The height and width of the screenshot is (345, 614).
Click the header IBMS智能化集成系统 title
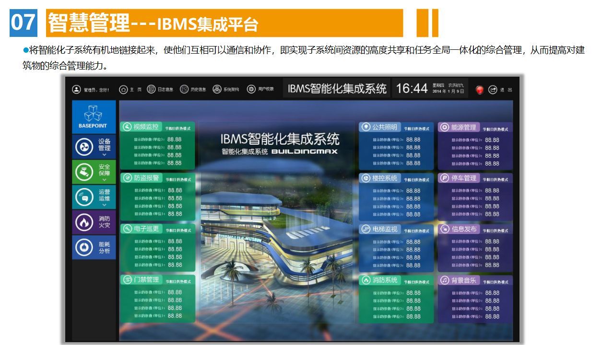[x=337, y=89]
